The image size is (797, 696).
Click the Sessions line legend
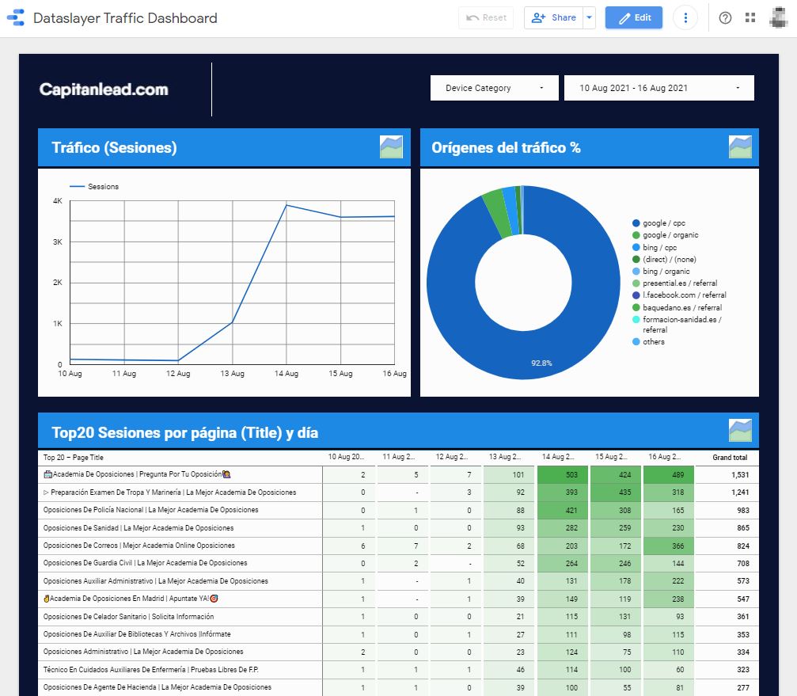(94, 187)
